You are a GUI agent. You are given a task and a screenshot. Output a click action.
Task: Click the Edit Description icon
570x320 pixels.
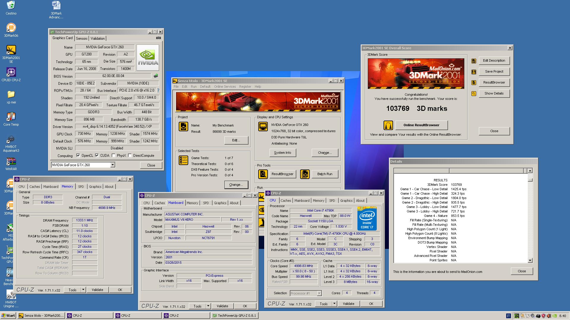(x=474, y=61)
